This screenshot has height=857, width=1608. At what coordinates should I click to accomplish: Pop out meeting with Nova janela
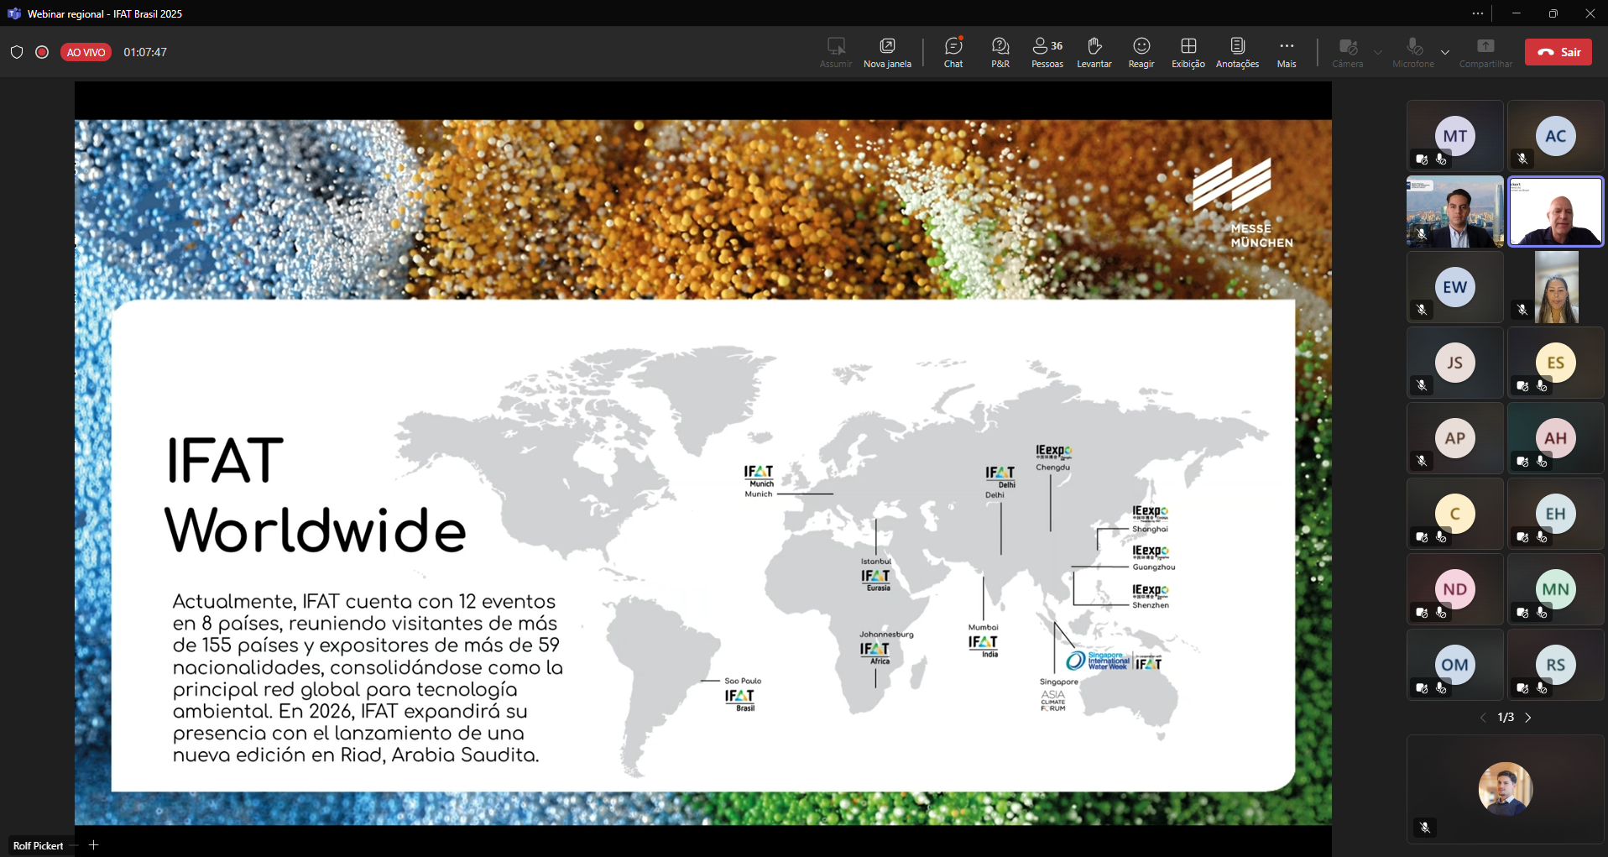click(887, 52)
